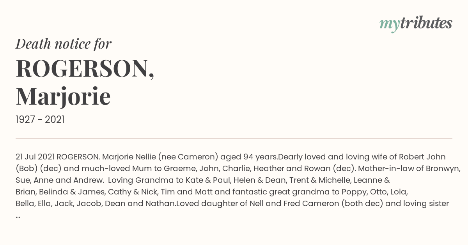Click the horizontal divider line
The image size is (468, 245).
click(x=234, y=138)
